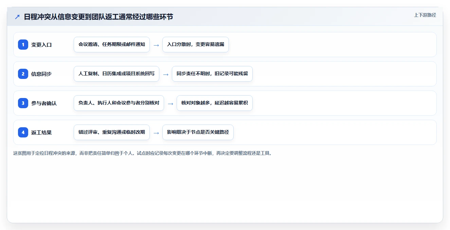The height and width of the screenshot is (230, 450).
Task: Click the arrow in the 参与者确认 row
Action: (x=170, y=103)
